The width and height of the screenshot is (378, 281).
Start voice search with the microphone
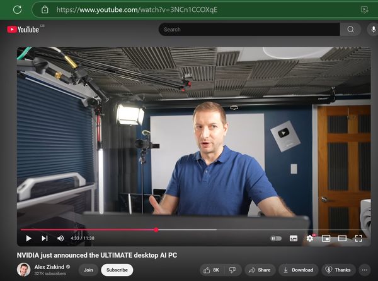pyautogui.click(x=373, y=30)
